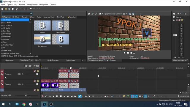Viewport: 190px width, 107px height.
Task: Choose the Slot Machine preset thumbnail
Action: (42, 40)
